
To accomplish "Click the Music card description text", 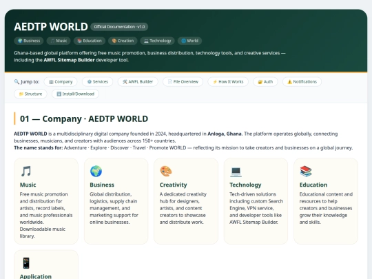I will 46,215.
